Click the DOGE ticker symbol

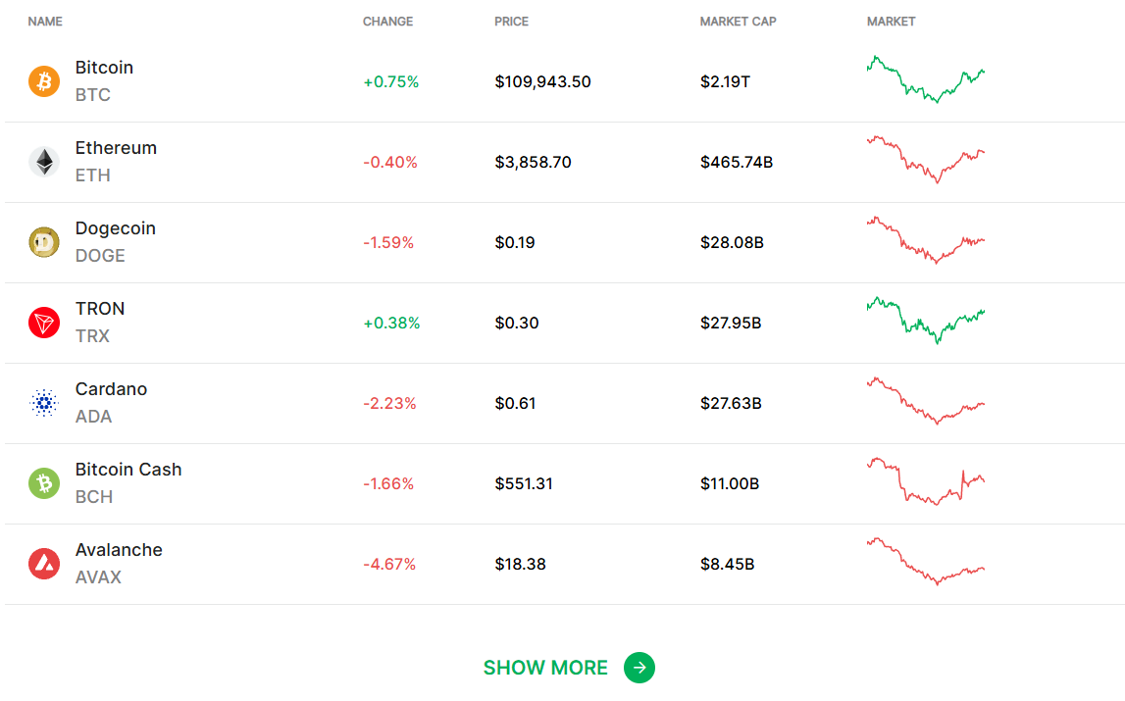(100, 256)
